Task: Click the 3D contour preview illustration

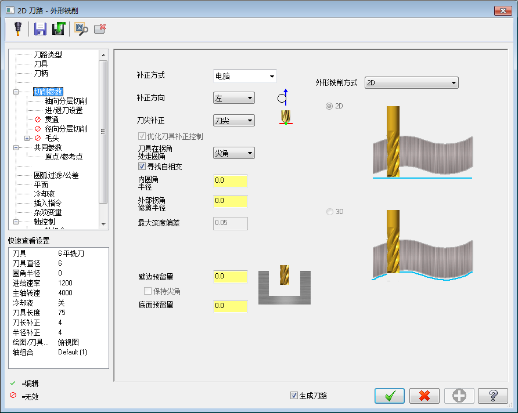Action: click(423, 245)
